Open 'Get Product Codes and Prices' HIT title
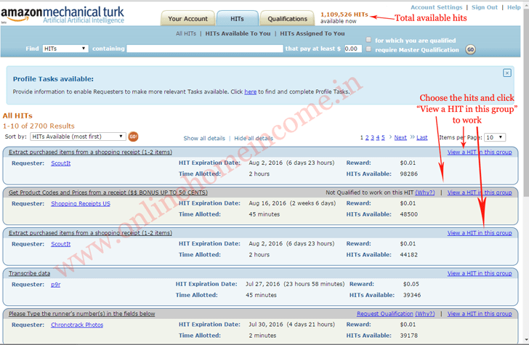 click(x=108, y=192)
